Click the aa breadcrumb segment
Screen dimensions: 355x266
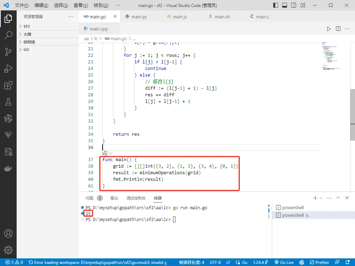tap(86, 39)
